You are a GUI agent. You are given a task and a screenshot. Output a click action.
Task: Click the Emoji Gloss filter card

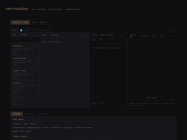click(x=25, y=101)
